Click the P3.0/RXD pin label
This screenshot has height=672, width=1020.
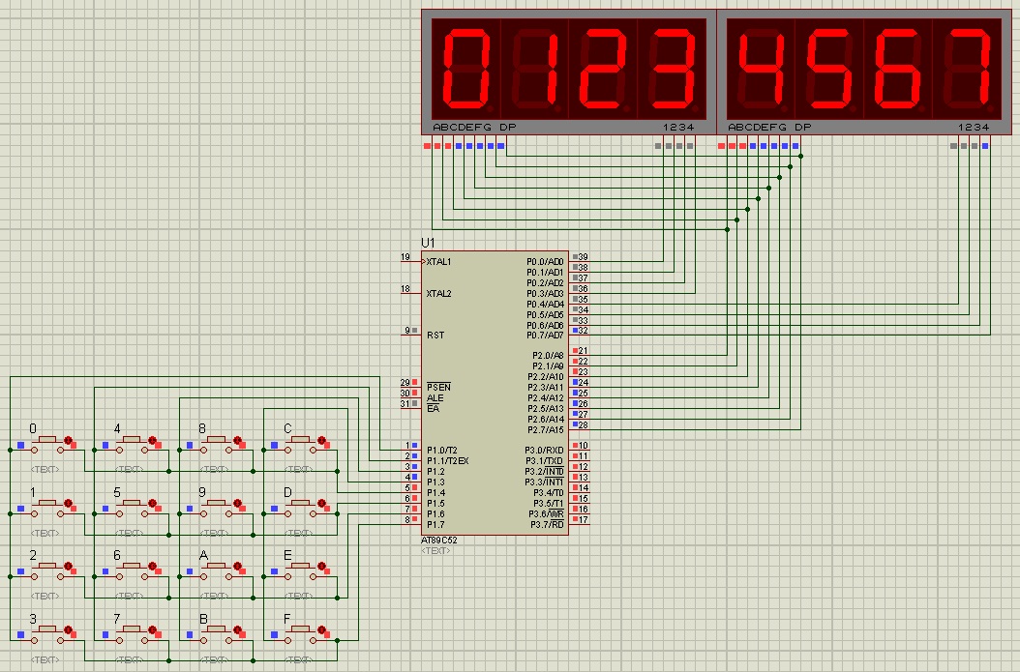pyautogui.click(x=544, y=450)
